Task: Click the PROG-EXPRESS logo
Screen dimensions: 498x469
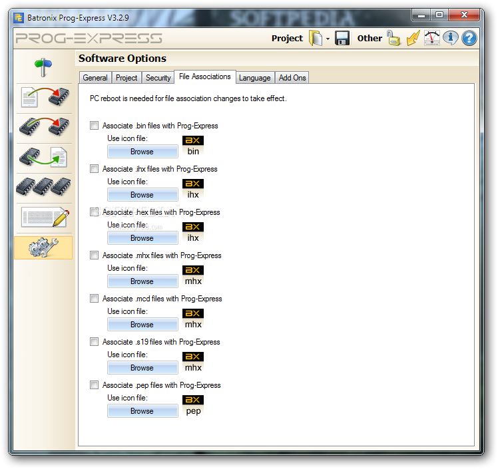Action: click(89, 39)
